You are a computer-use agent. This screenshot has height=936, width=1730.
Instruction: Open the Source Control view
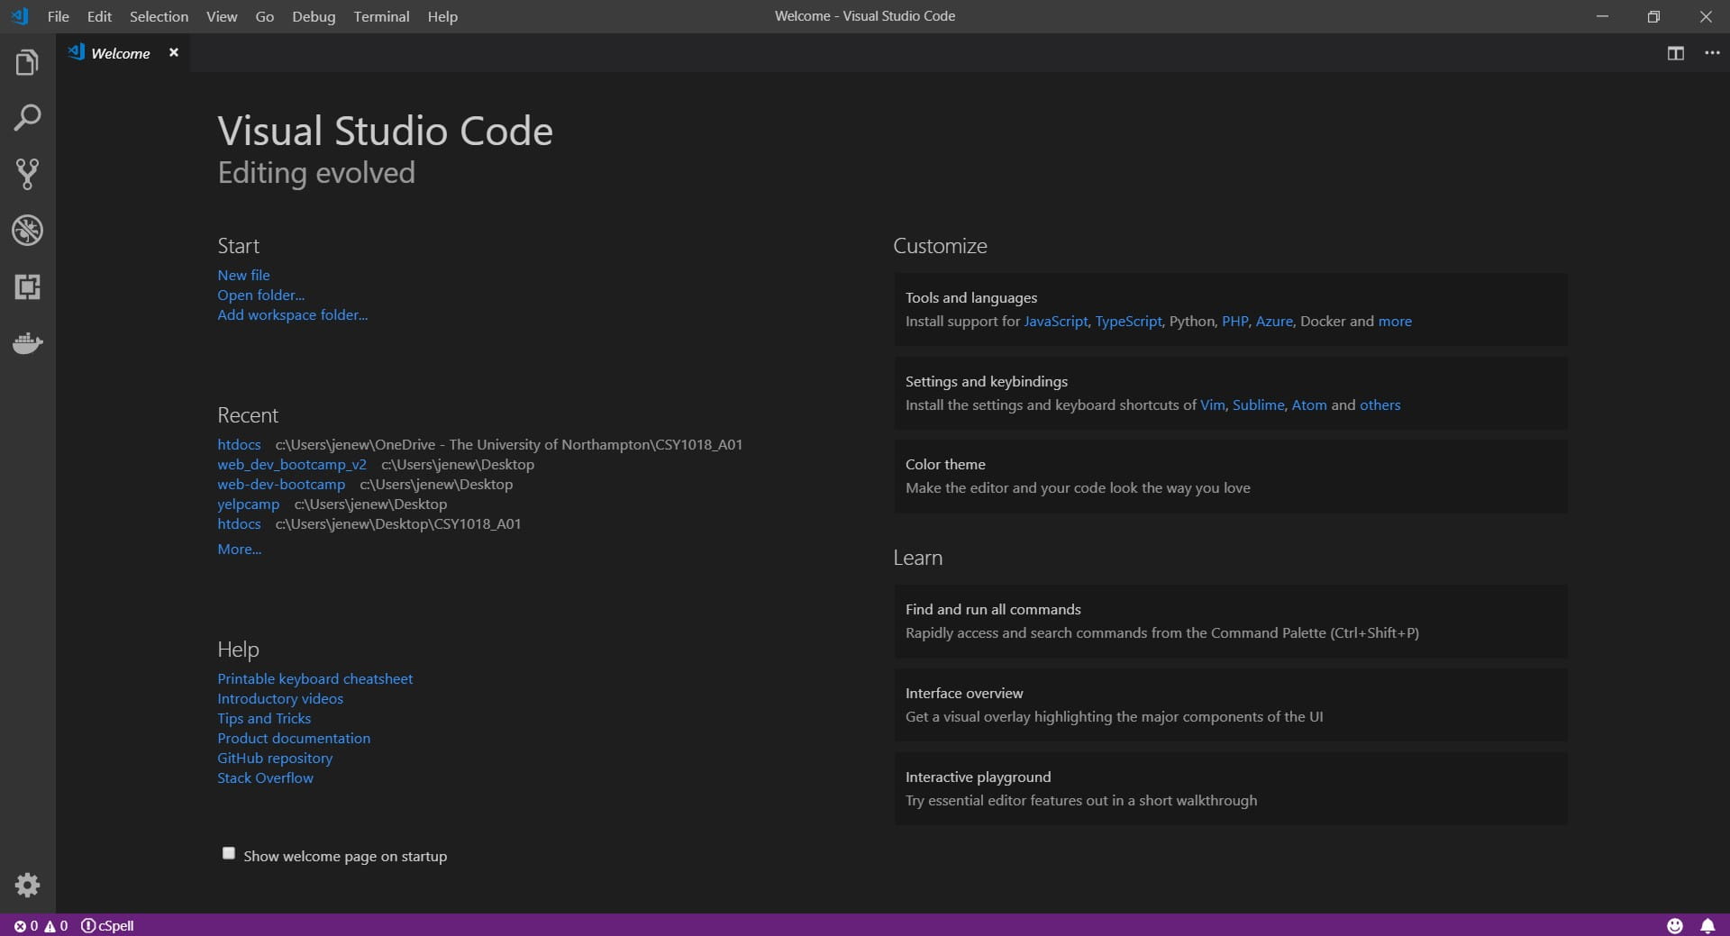(27, 174)
